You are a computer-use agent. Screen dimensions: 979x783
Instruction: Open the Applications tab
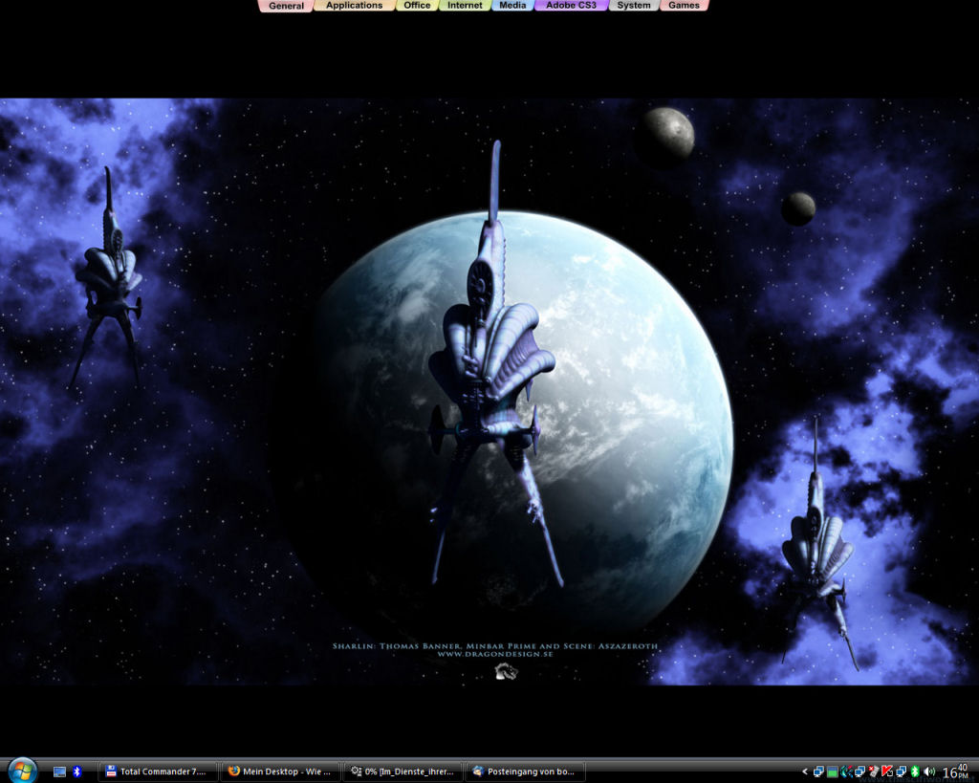click(x=354, y=6)
